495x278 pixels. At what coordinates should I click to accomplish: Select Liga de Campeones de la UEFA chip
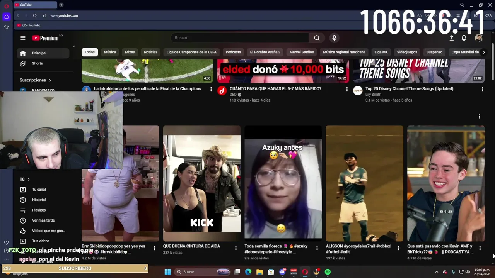point(191,52)
